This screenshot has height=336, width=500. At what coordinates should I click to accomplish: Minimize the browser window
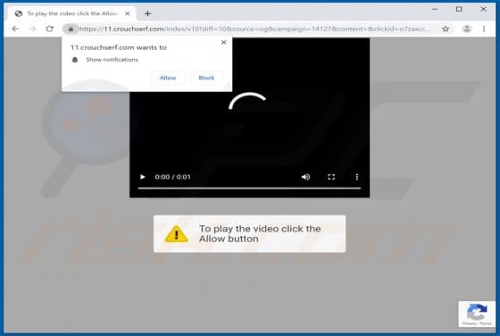(435, 9)
